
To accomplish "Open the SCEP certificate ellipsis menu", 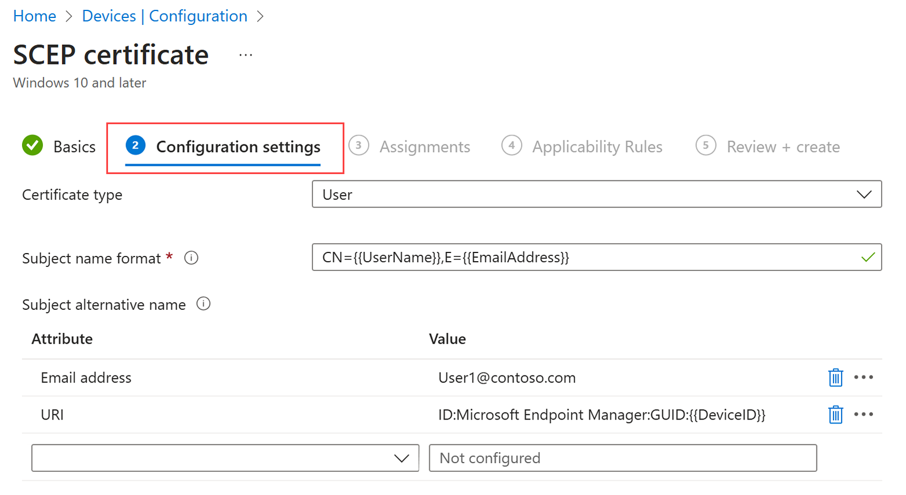I will click(x=245, y=55).
